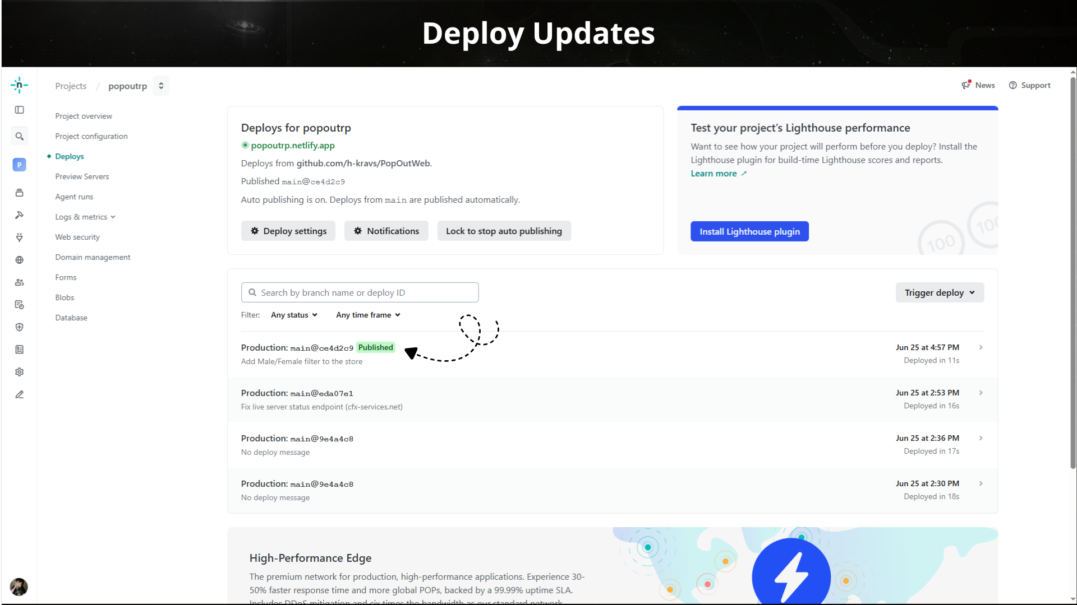1077x605 pixels.
Task: Open the Any status filter dropdown
Action: pyautogui.click(x=294, y=315)
